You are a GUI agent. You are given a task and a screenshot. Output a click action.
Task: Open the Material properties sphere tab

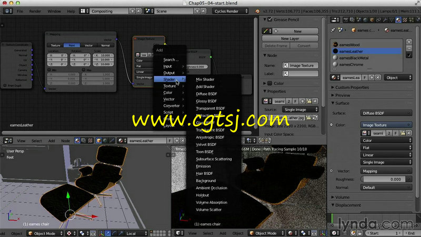point(398,19)
